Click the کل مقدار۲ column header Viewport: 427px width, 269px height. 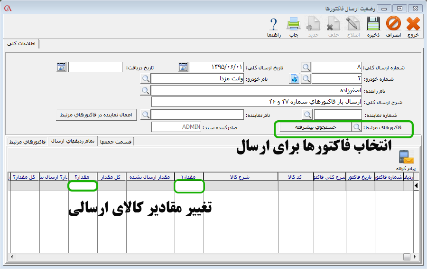click(x=25, y=177)
